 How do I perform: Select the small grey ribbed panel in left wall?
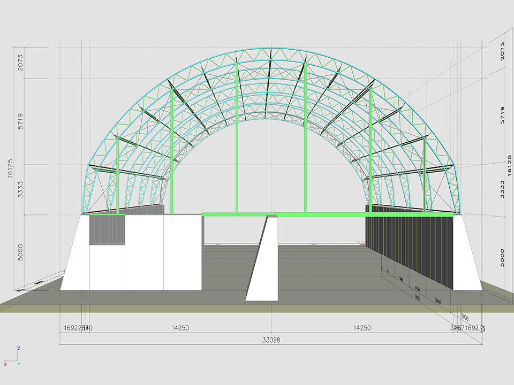coord(107,229)
